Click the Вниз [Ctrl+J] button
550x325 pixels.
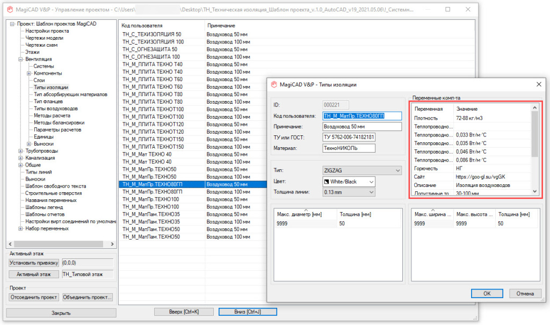(248, 312)
